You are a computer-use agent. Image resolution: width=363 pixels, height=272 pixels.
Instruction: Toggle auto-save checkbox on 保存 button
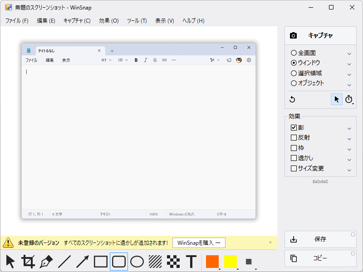click(353, 234)
